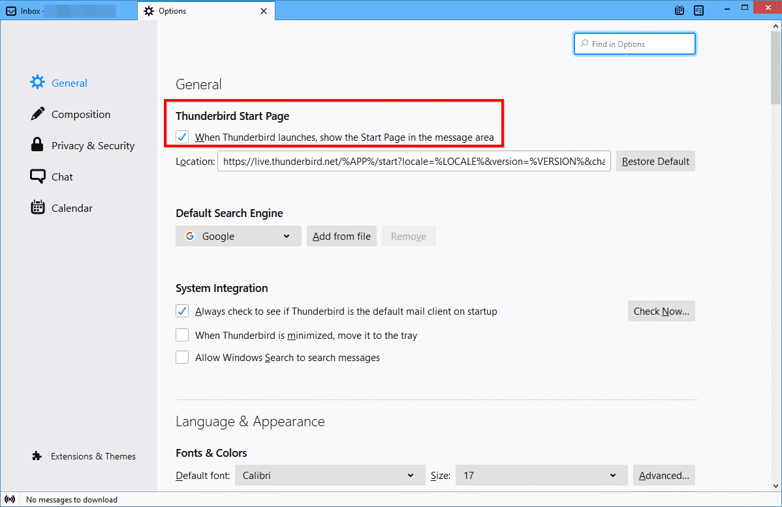This screenshot has height=507, width=782.
Task: Open the Default Search Engine Google dropdown
Action: point(238,236)
